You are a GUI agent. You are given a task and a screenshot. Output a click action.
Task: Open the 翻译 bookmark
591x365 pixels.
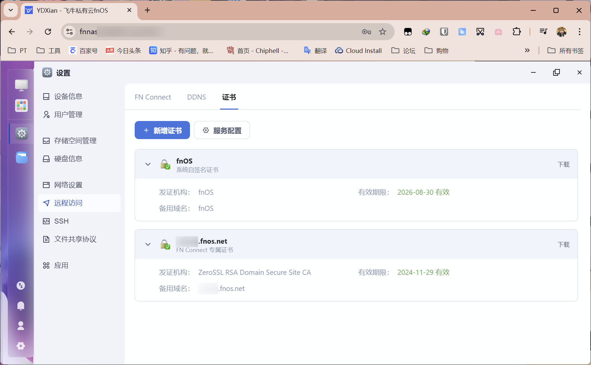click(x=315, y=51)
